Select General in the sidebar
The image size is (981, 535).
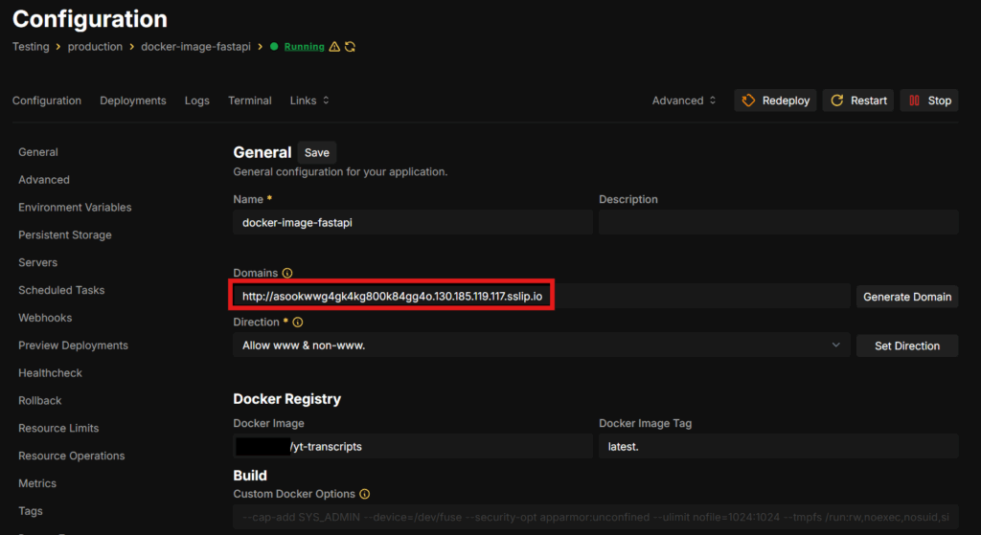click(x=38, y=152)
